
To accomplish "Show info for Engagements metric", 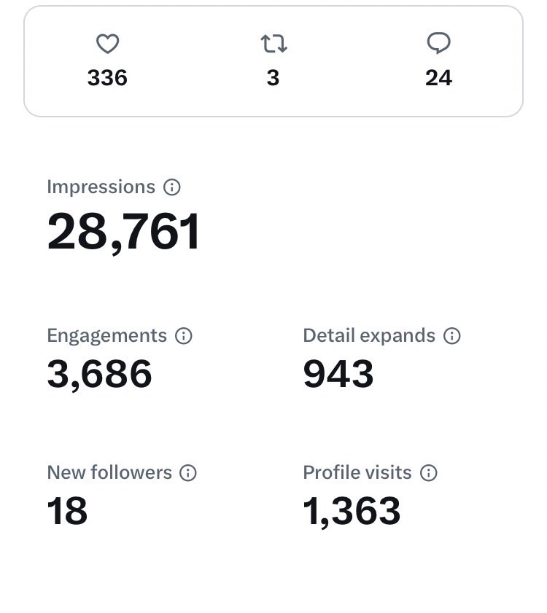I will coord(184,336).
